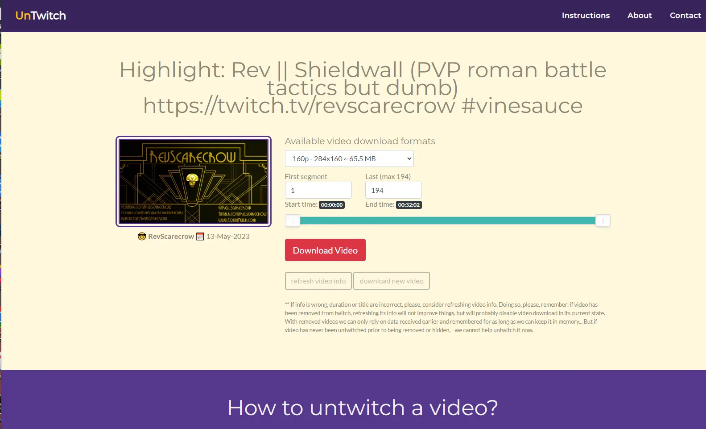The image size is (706, 429).
Task: Click the teal segment range bar
Action: [447, 221]
